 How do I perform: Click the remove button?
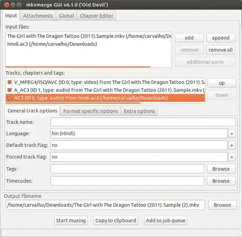click(190, 50)
